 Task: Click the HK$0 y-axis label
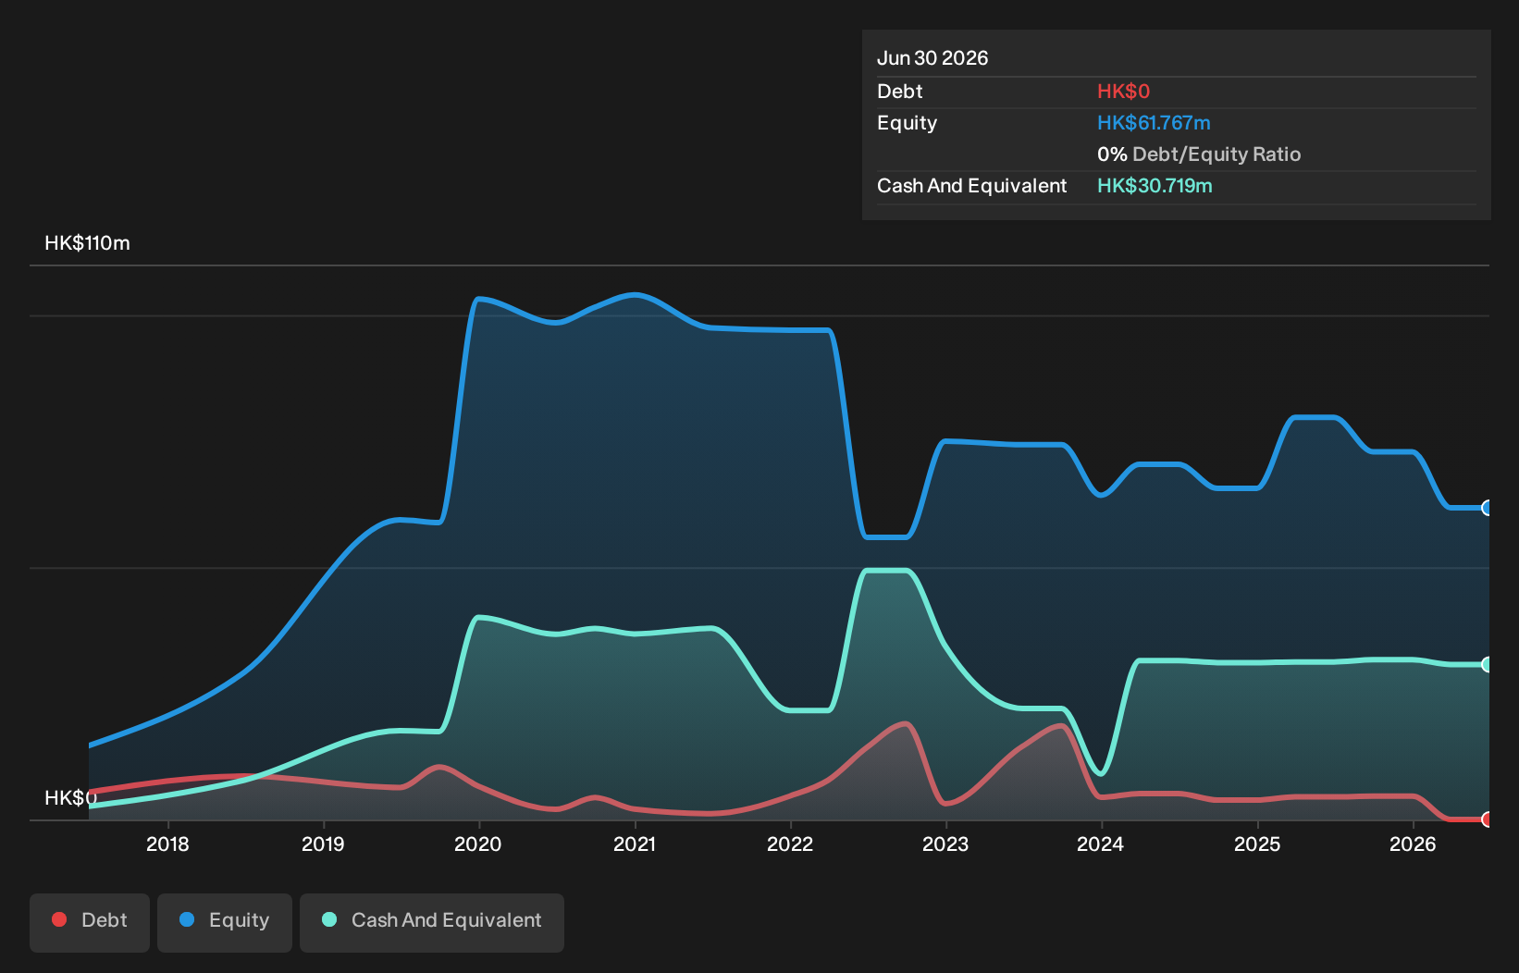pyautogui.click(x=70, y=797)
